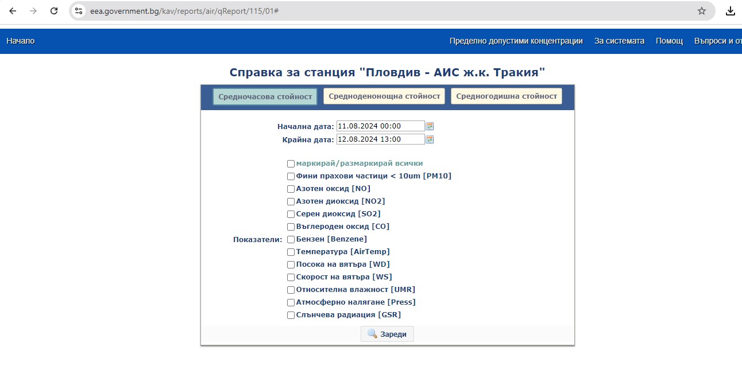Reload the current page
The height and width of the screenshot is (366, 742).
[x=54, y=11]
